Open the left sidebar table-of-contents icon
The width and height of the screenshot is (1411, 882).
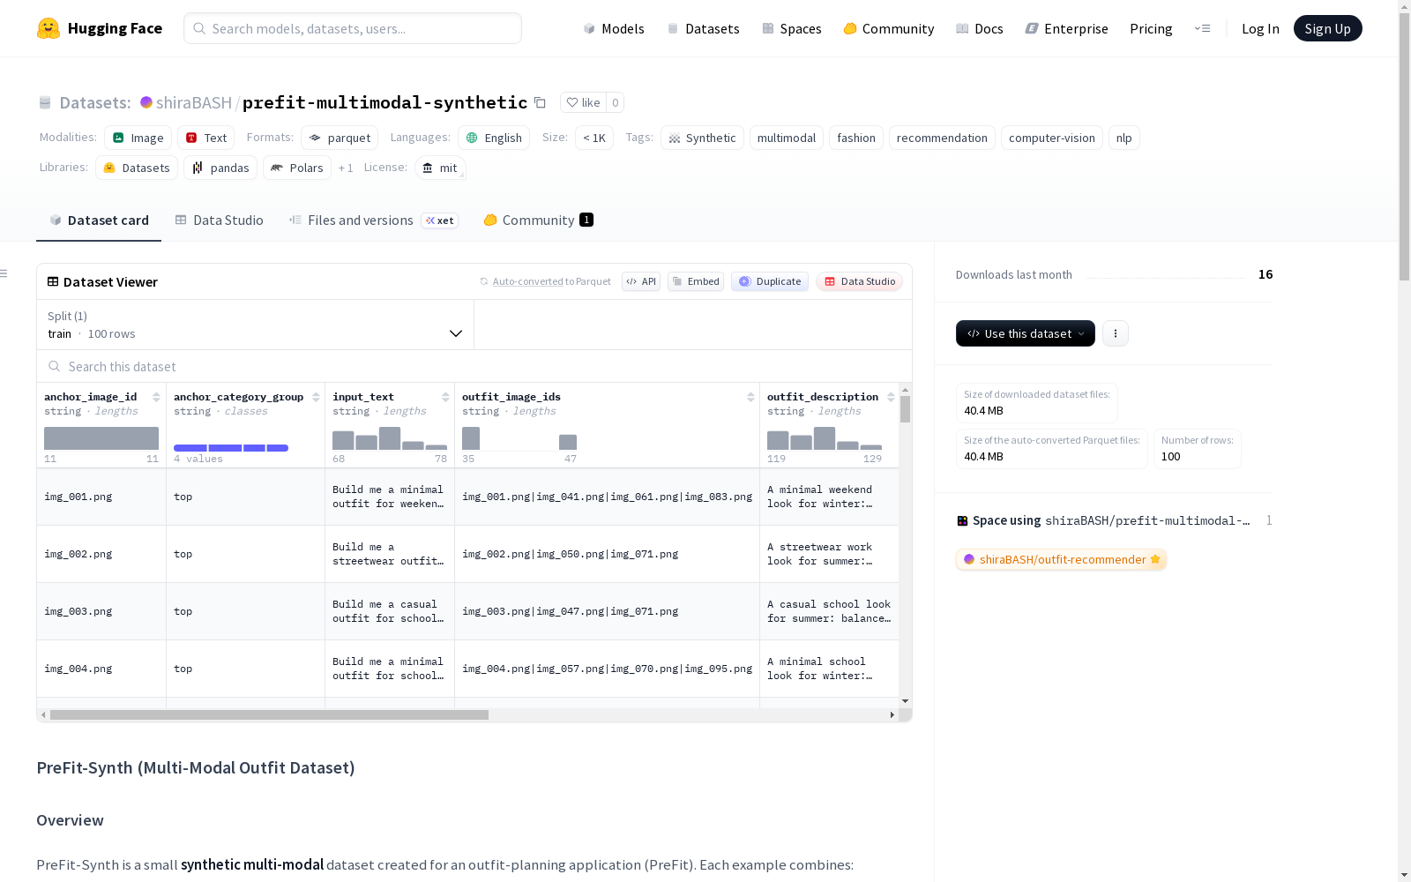[x=4, y=273]
